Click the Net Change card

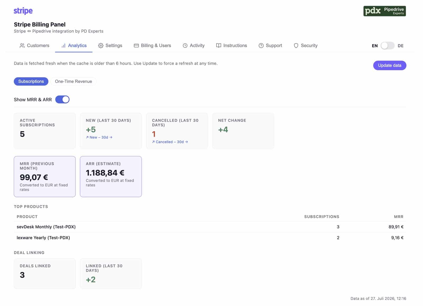click(x=243, y=131)
